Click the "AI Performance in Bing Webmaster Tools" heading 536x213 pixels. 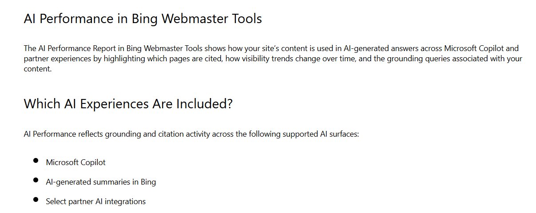click(143, 19)
